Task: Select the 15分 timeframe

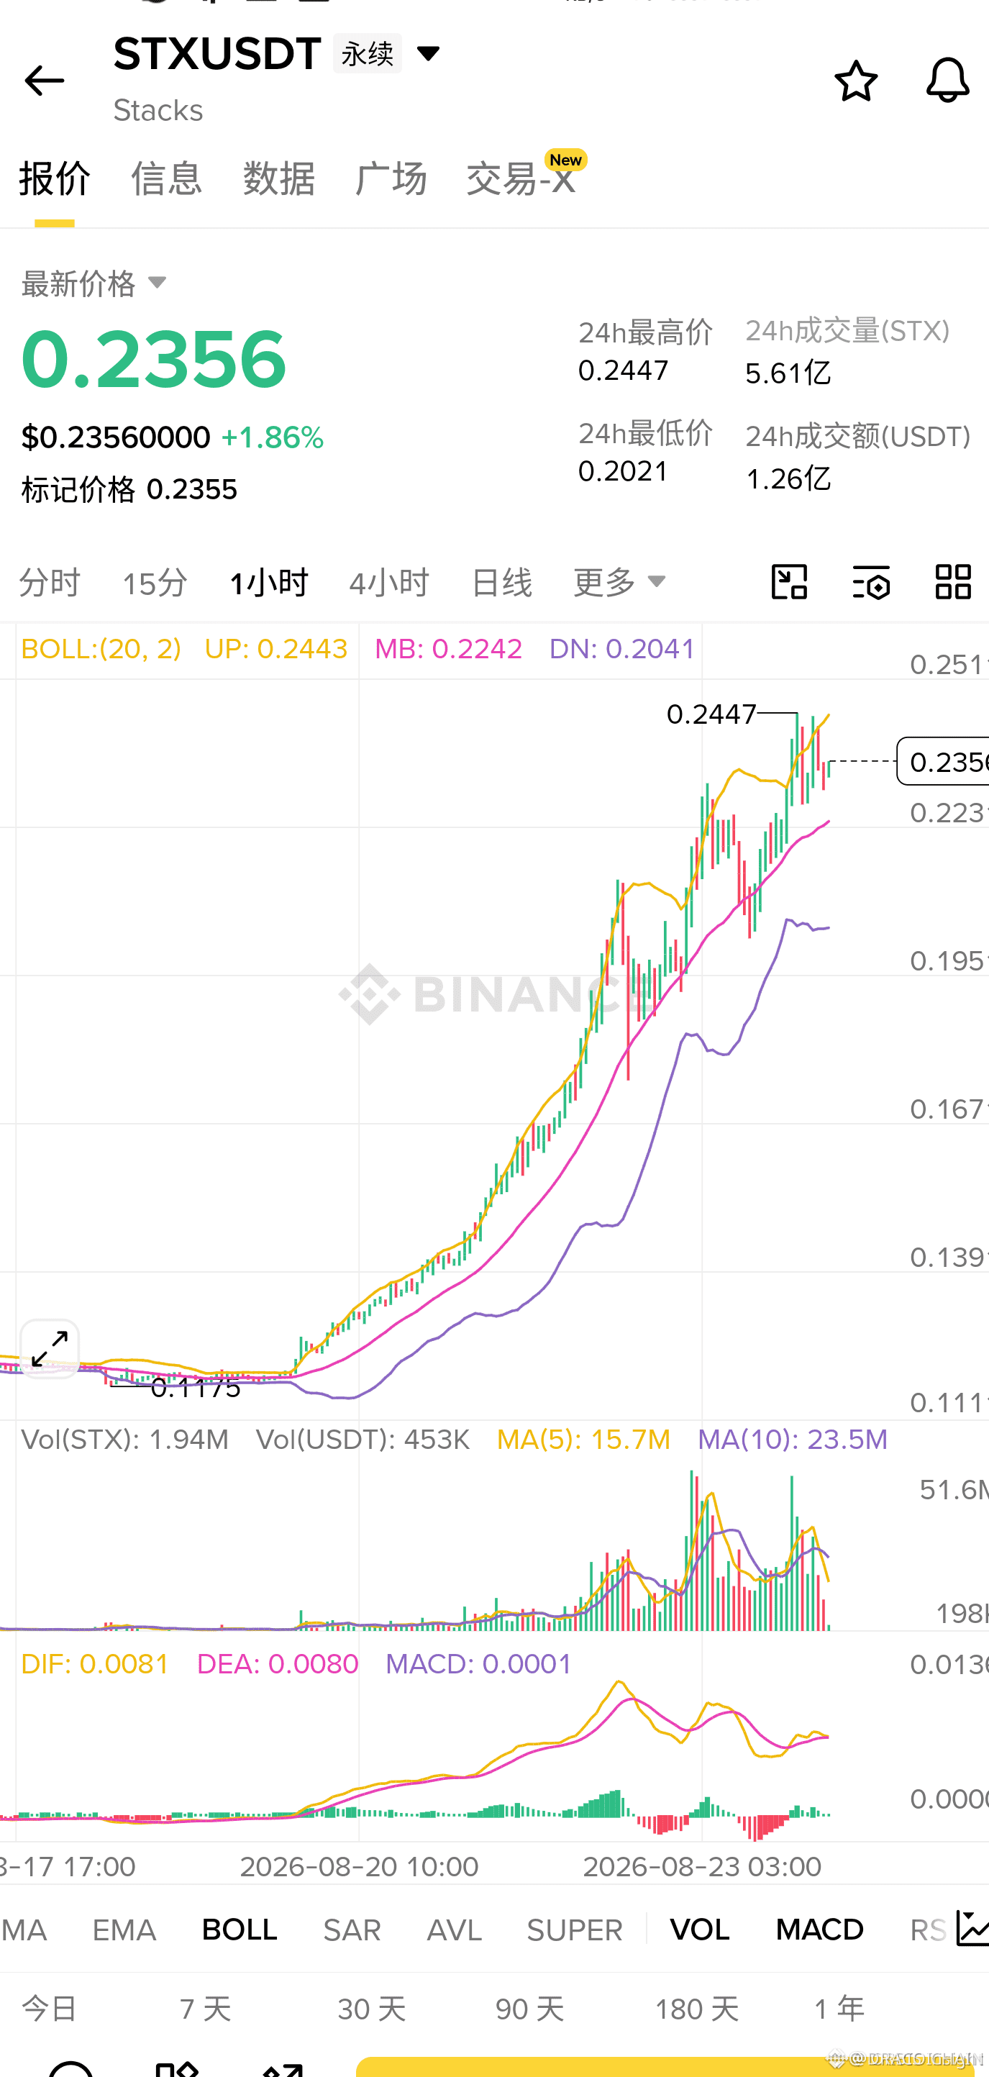Action: 155,582
